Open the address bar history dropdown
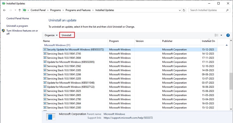The width and height of the screenshot is (233, 123). [180, 10]
